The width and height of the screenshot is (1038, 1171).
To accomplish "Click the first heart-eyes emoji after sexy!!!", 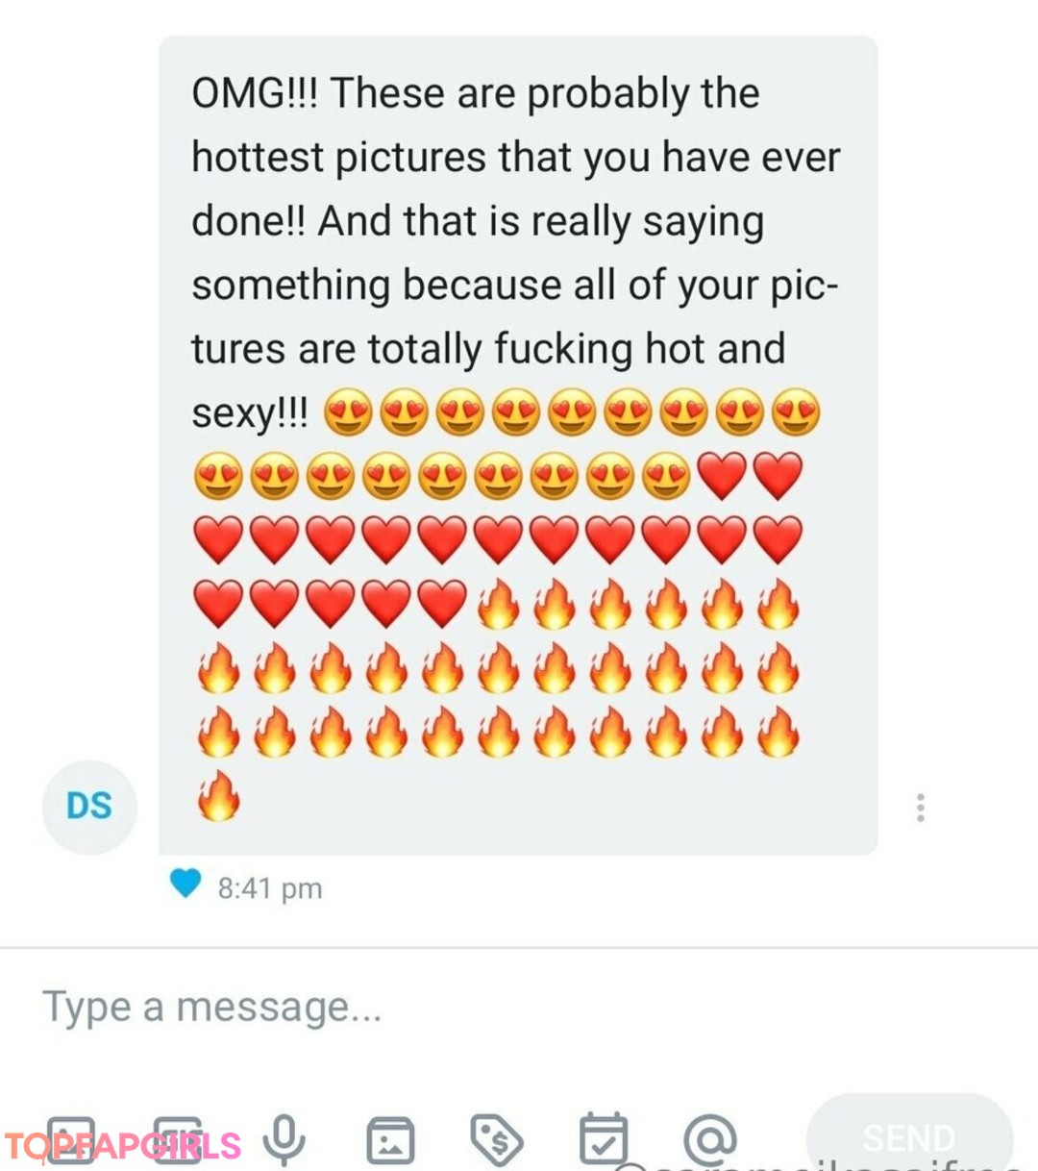I will (347, 413).
